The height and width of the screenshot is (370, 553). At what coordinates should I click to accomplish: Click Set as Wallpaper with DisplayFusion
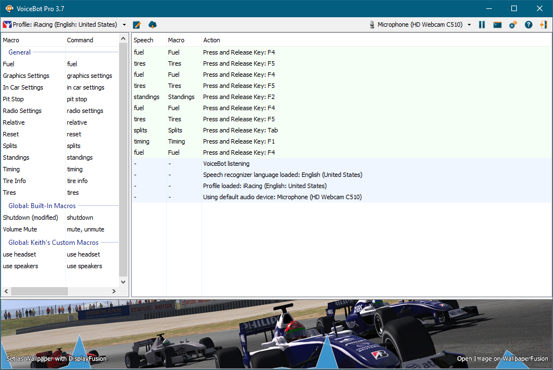tap(56, 359)
